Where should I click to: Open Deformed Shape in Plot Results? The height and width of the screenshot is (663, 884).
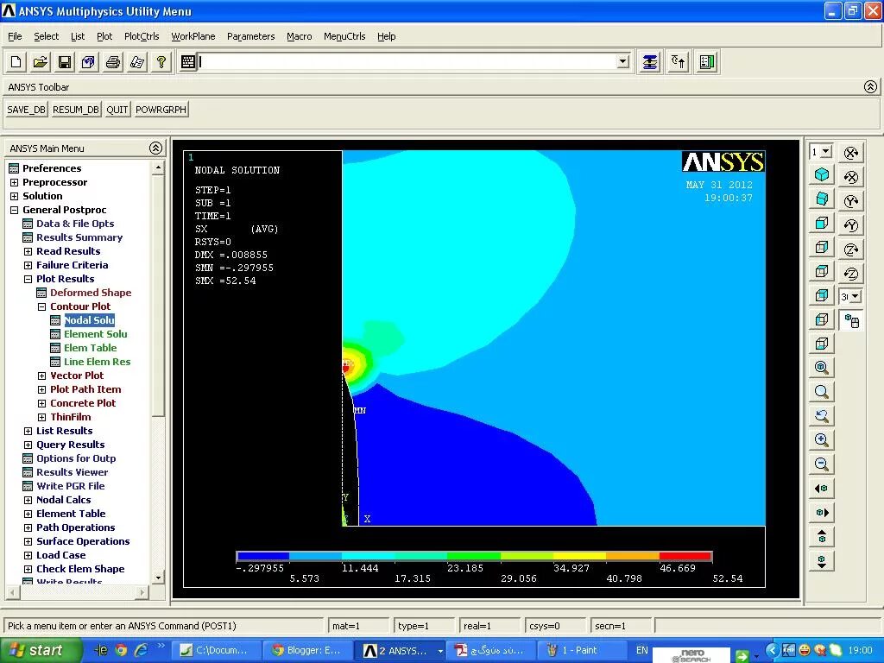90,293
